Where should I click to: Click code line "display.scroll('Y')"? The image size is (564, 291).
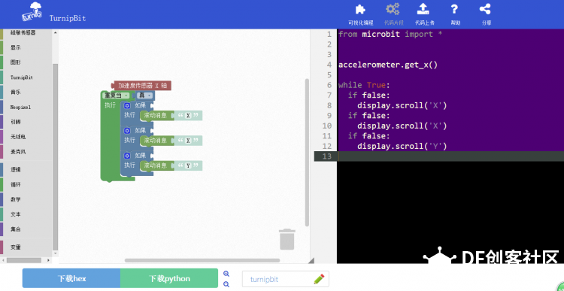402,146
